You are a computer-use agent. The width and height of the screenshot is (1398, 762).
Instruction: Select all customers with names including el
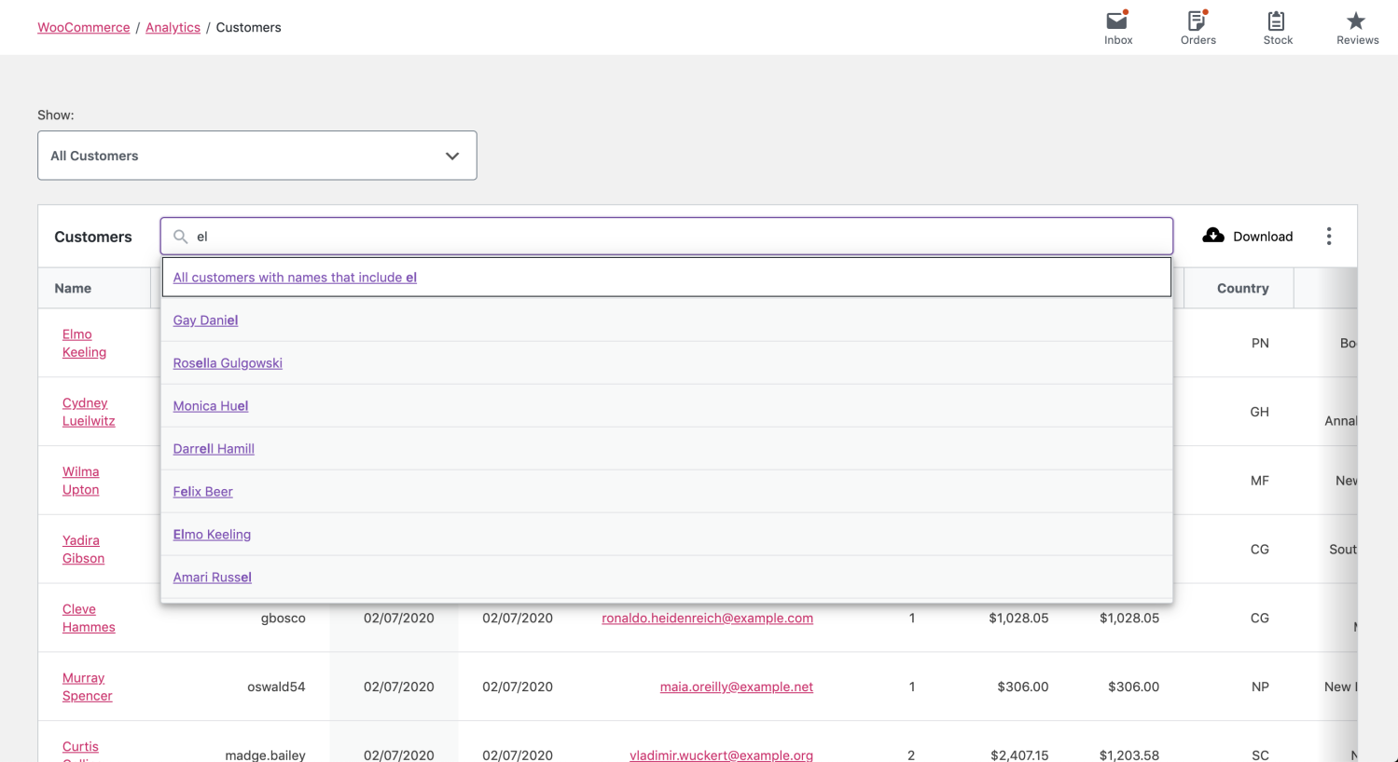295,277
